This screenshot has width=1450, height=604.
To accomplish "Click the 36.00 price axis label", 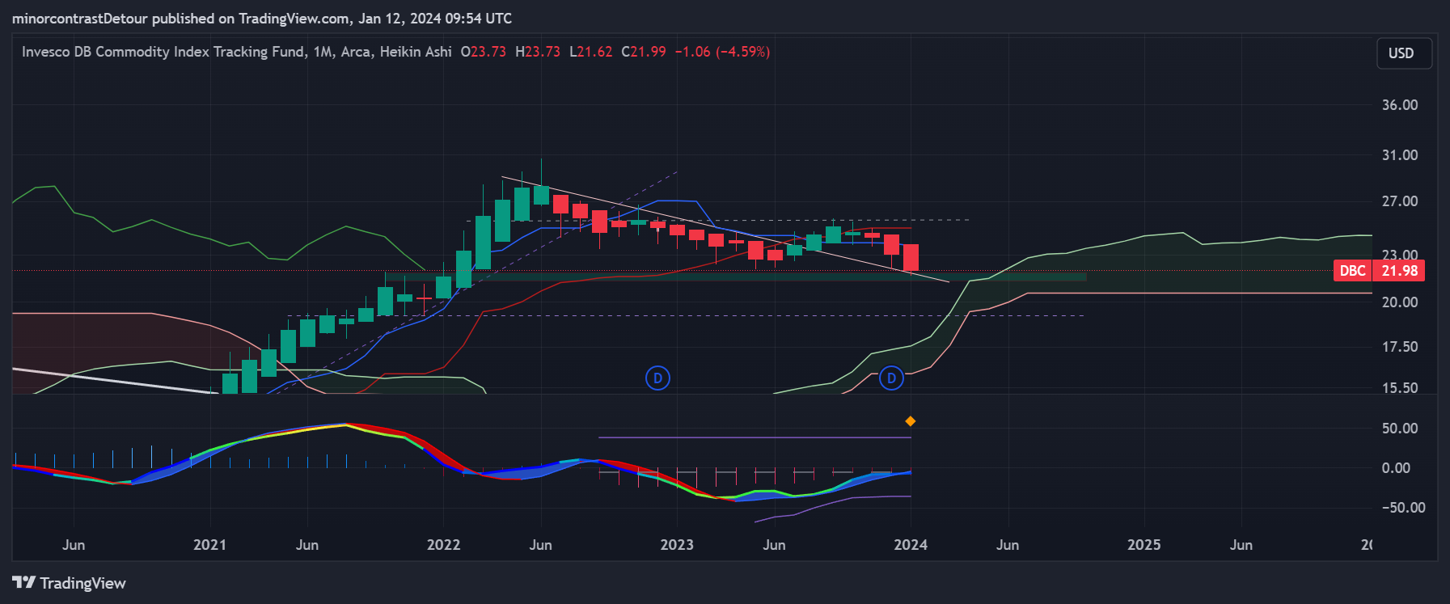I will (x=1400, y=105).
